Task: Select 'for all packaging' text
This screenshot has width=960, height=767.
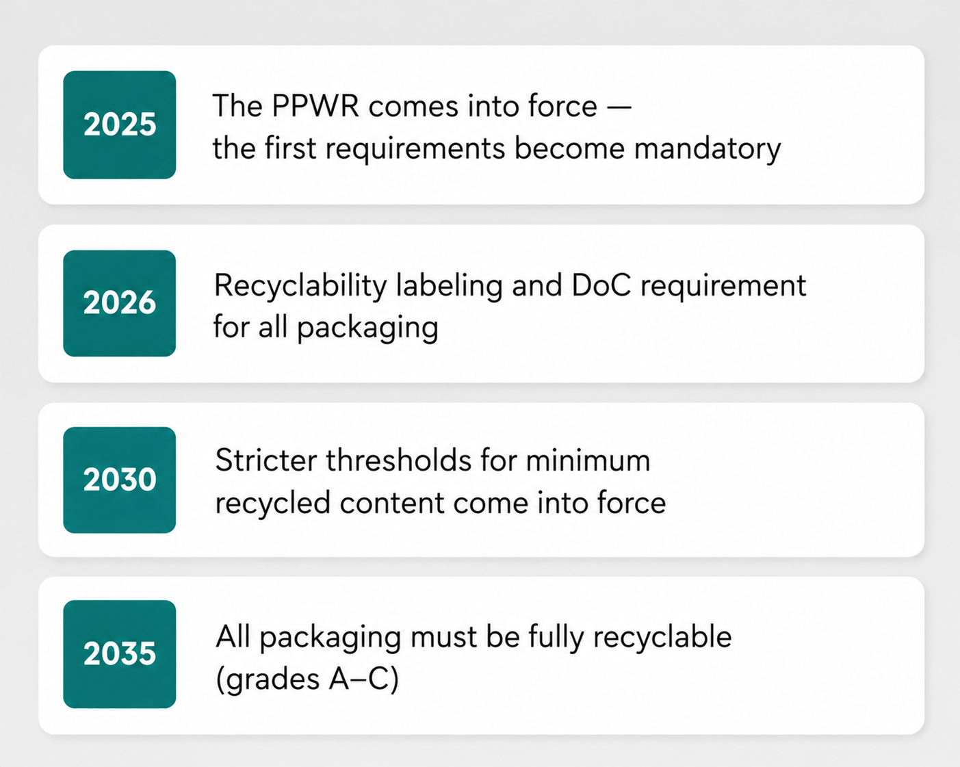Action: (326, 328)
